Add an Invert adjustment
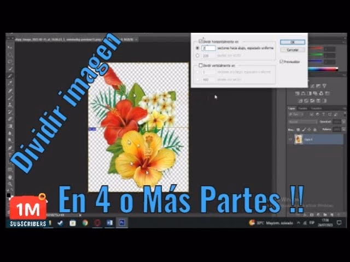 point(301,101)
